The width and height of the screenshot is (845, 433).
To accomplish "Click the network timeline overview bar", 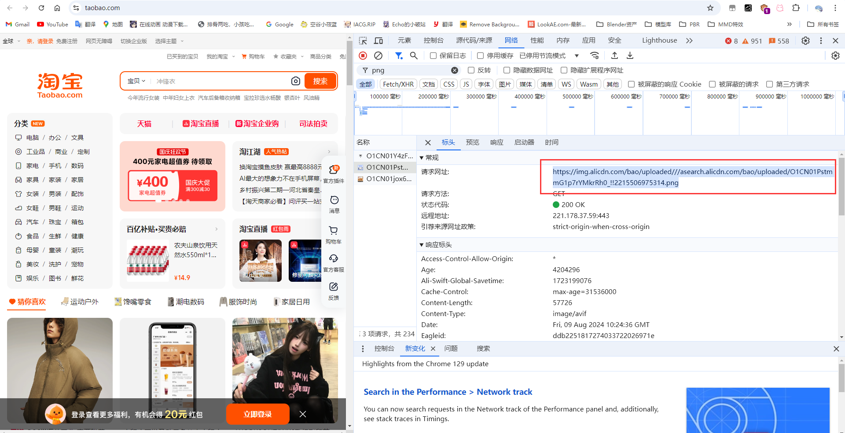I will point(599,113).
